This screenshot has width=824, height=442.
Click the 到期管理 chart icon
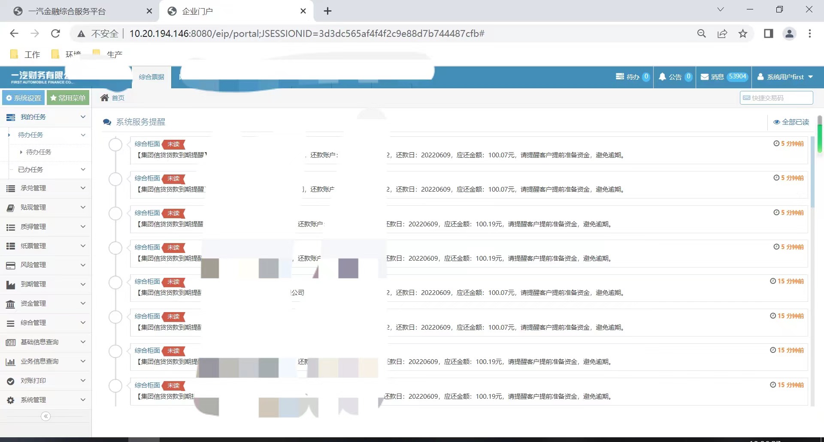click(x=11, y=285)
